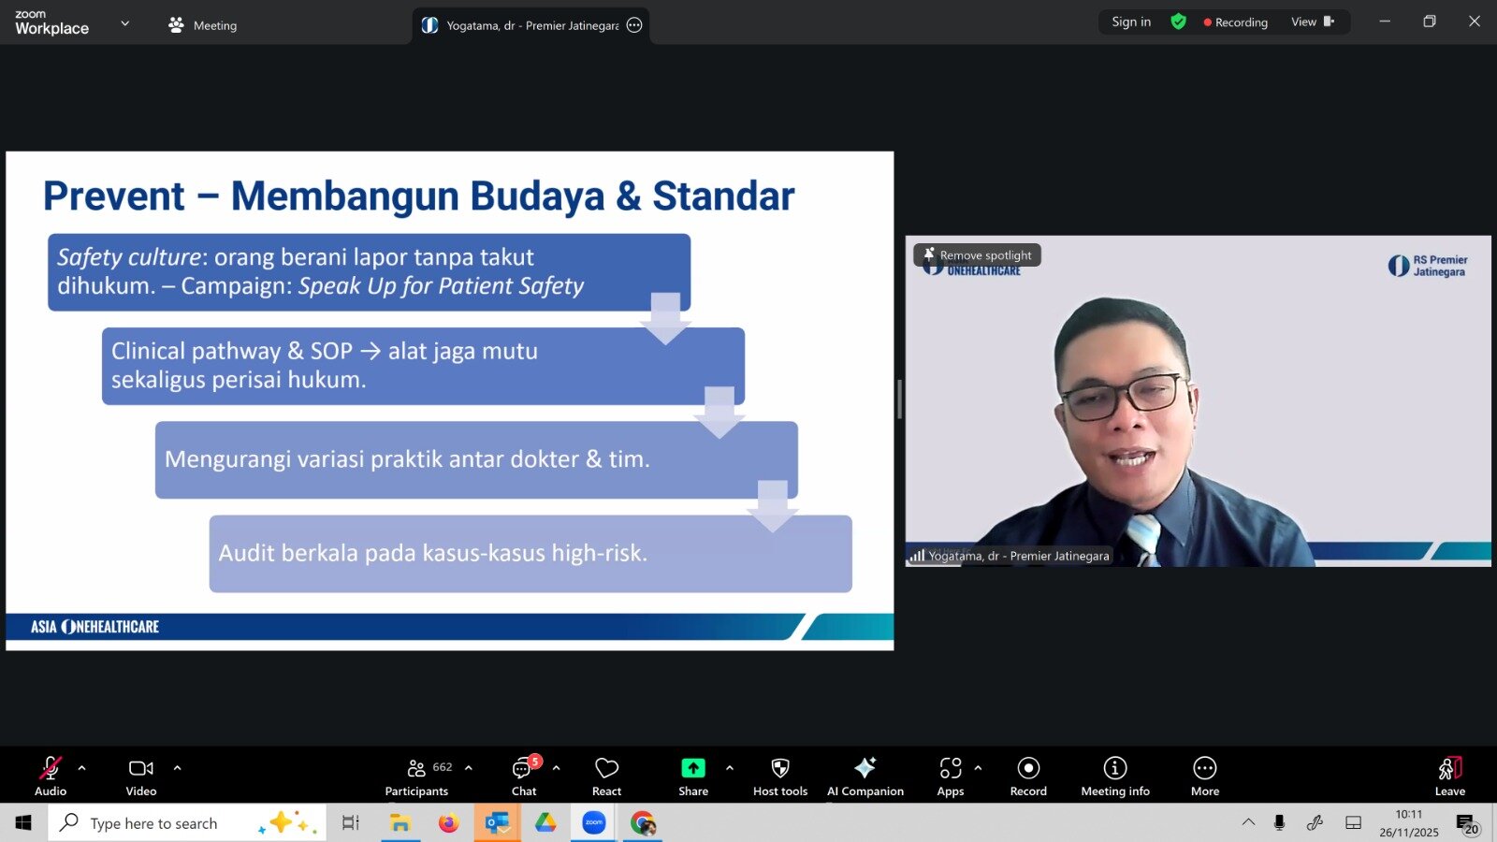Click the green Share screen icon
1497x842 pixels.
click(693, 768)
